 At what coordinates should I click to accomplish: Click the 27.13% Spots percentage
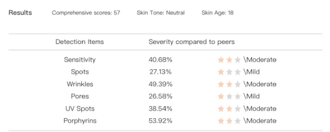pyautogui.click(x=161, y=72)
